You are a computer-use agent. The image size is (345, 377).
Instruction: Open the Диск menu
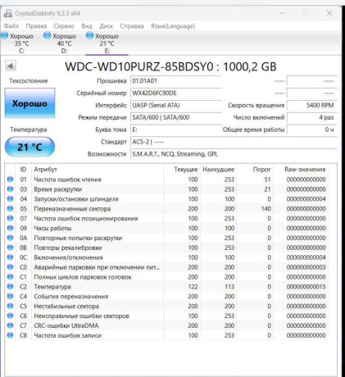(106, 26)
